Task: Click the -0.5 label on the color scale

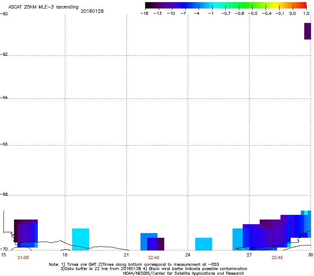Action: point(253,14)
